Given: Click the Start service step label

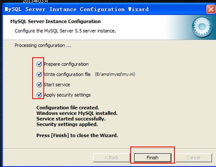Looking at the screenshot, I should click(x=57, y=85).
